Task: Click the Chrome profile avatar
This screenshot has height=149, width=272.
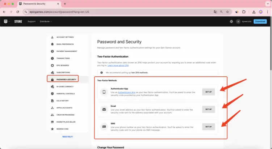Action: (x=260, y=12)
